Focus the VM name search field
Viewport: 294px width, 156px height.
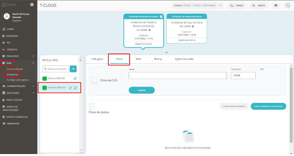pyautogui.click(x=56, y=69)
